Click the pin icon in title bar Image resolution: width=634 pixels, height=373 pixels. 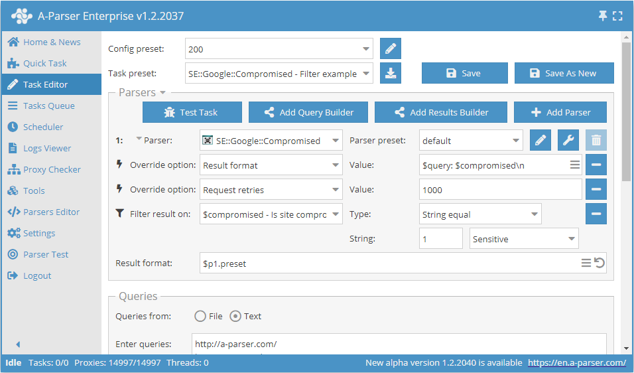[603, 16]
